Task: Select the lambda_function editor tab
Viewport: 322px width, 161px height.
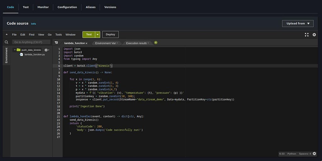Action: pos(74,43)
